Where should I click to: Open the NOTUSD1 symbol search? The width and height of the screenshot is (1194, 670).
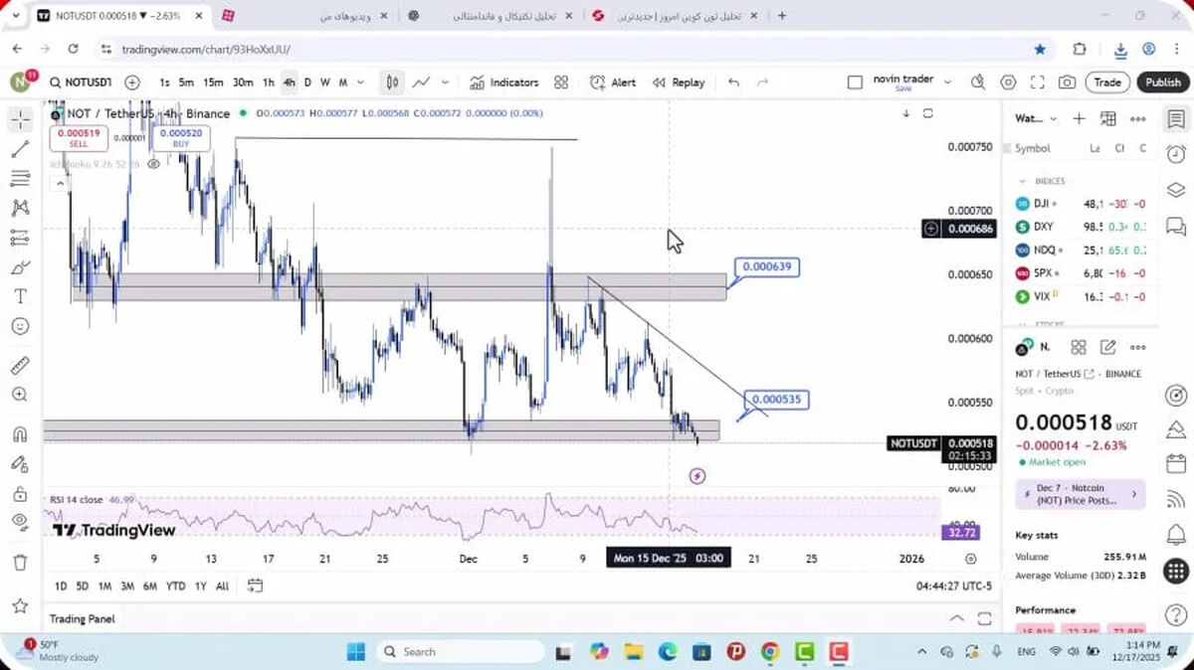(81, 83)
